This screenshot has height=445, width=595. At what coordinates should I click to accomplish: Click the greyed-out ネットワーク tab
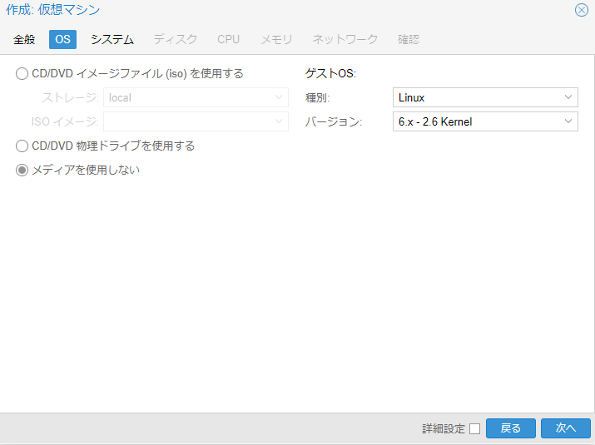345,39
